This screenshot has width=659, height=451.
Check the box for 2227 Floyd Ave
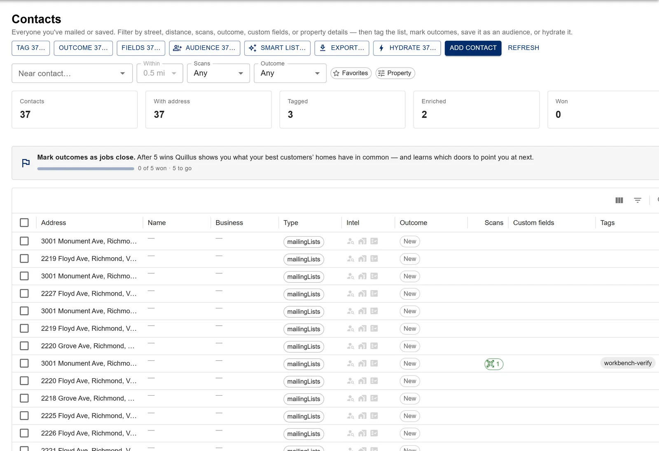[x=24, y=294]
